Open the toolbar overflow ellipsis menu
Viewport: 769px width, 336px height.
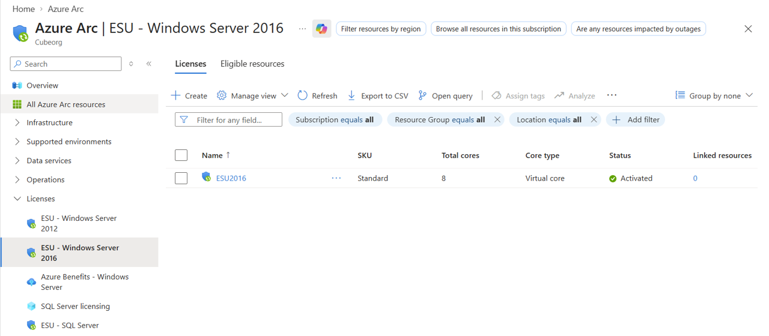click(612, 95)
